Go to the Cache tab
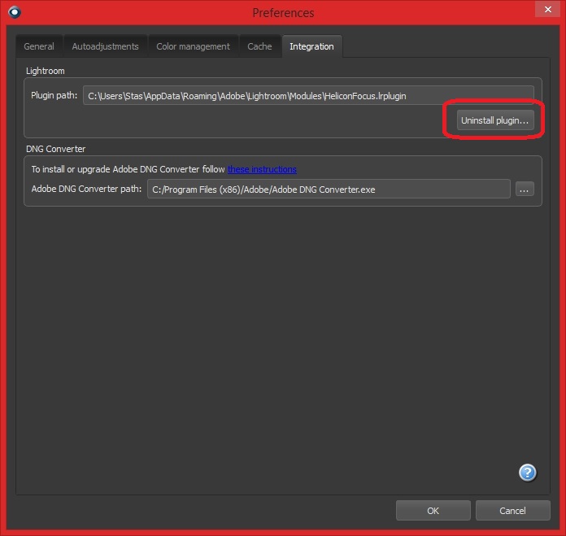The width and height of the screenshot is (566, 536). 259,46
